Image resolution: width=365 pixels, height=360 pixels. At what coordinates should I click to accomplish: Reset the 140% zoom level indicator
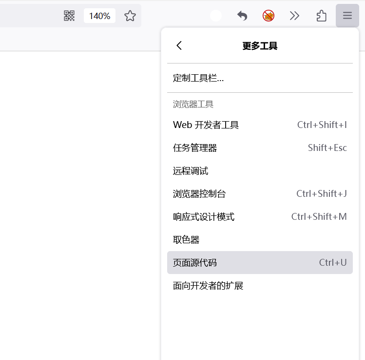(x=99, y=16)
